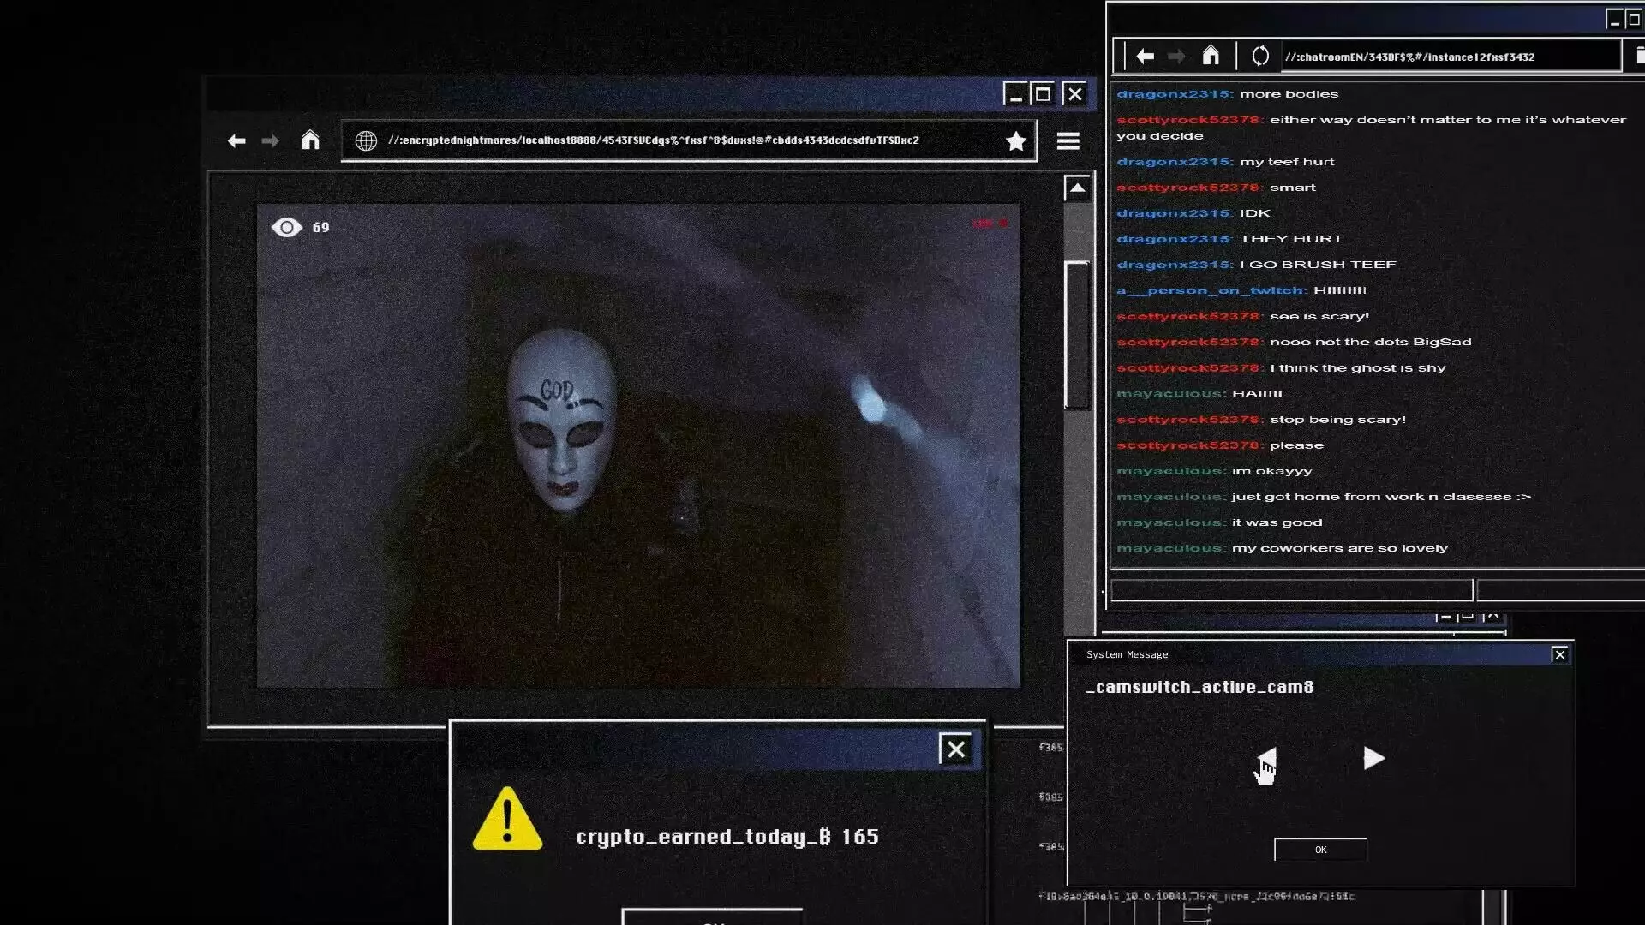
Task: Click the home icon in the encryptednightmares browser
Action: 310,140
